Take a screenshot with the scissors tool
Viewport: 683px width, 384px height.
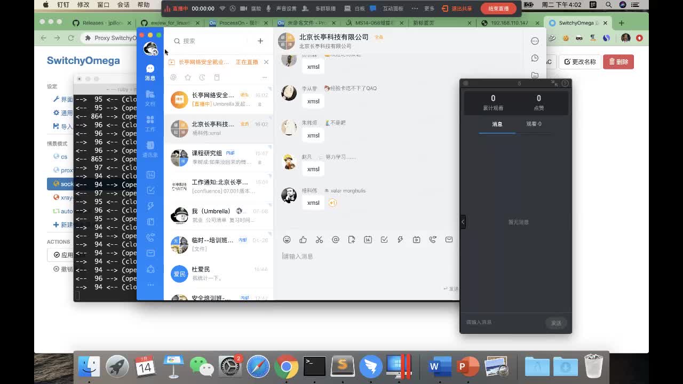pyautogui.click(x=319, y=240)
